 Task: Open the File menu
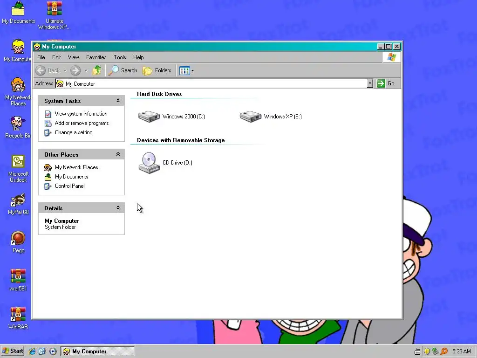(41, 57)
